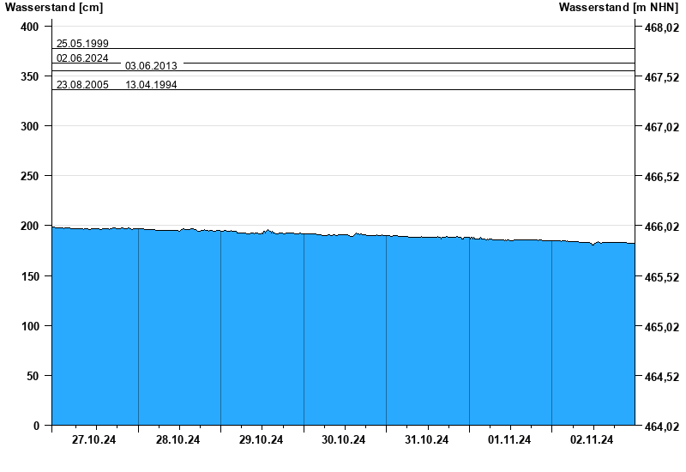Click the 468,02 value on right axis
Viewport: 686px width, 472px height.
660,27
